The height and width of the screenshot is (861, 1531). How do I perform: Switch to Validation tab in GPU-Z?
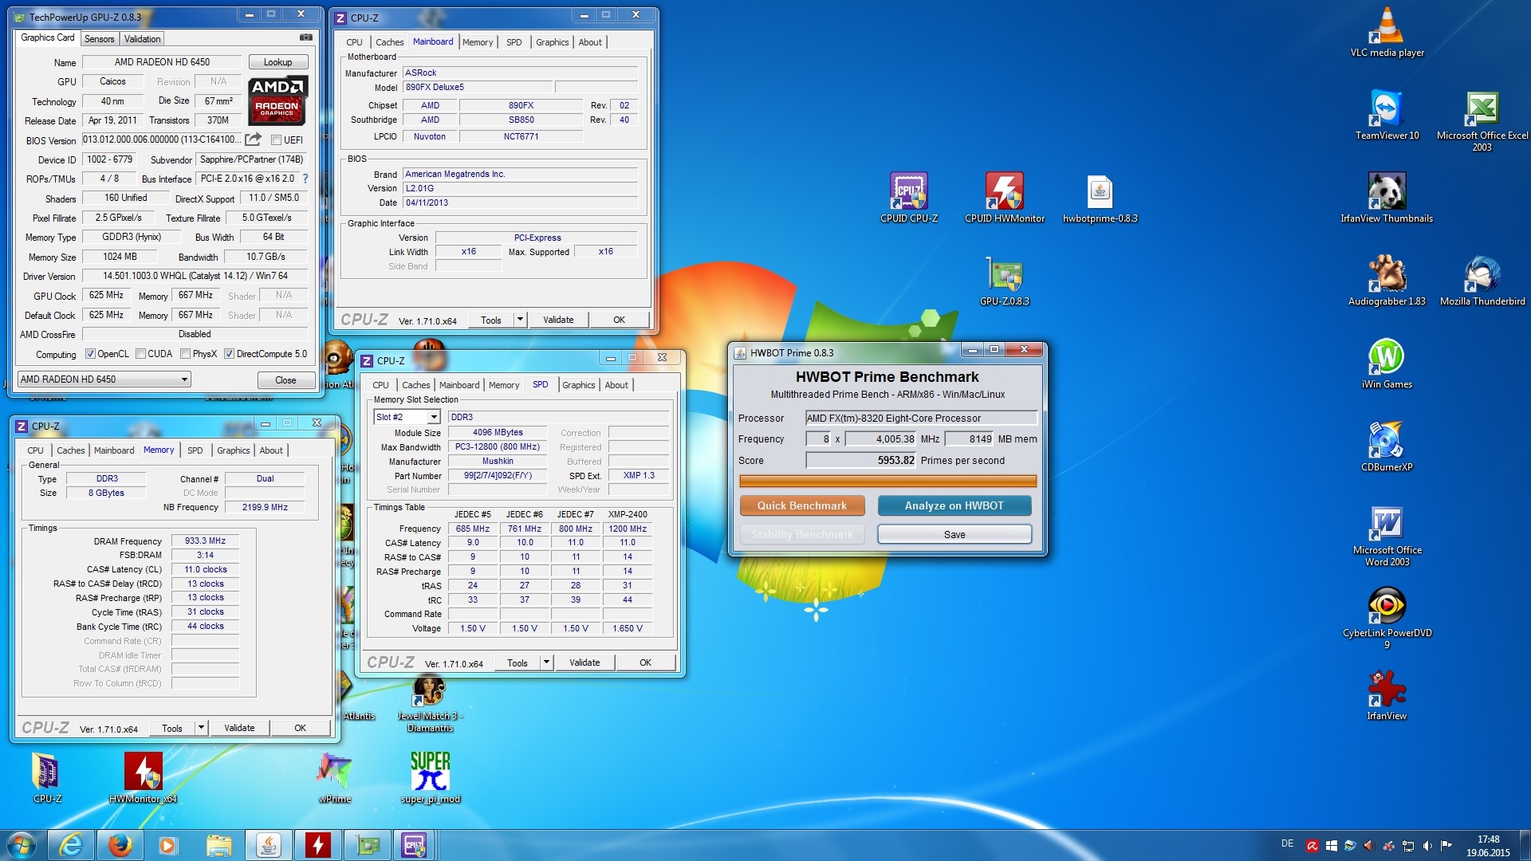coord(143,39)
